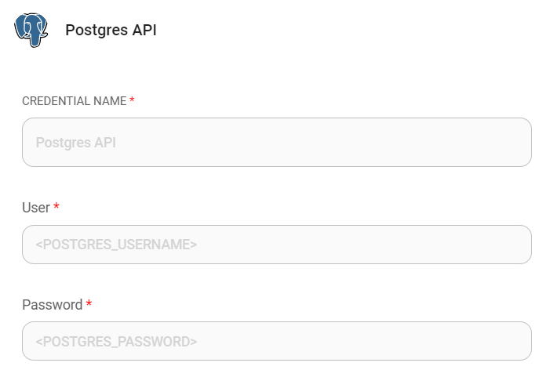The image size is (550, 388).
Task: Click the red asterisk beside CREDENTIAL NAME
Action: pyautogui.click(x=132, y=100)
